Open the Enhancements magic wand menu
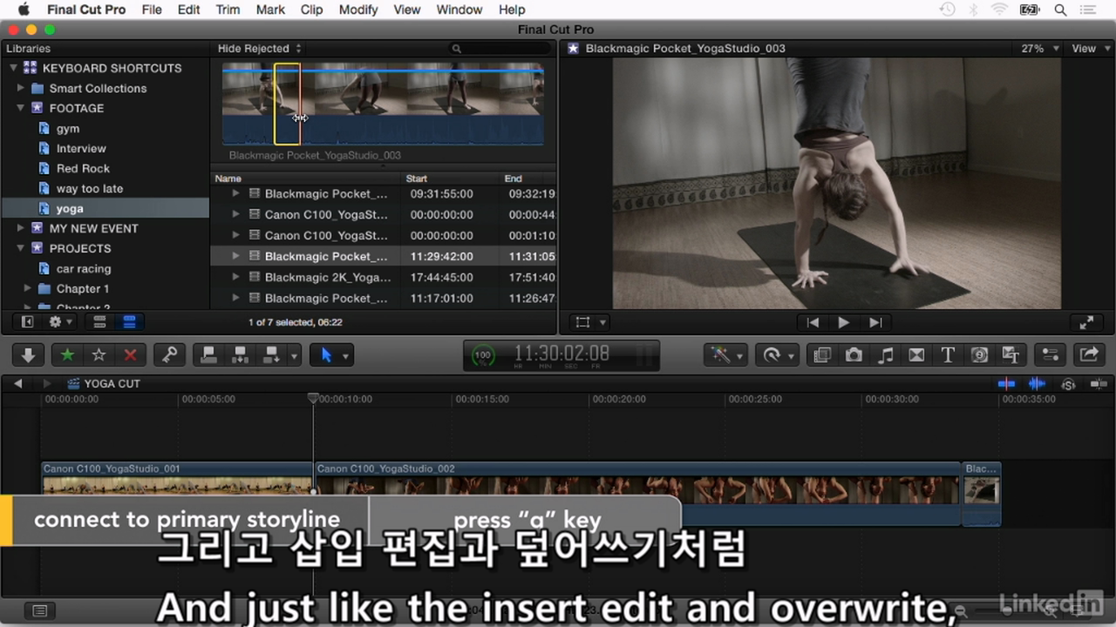 (x=725, y=354)
